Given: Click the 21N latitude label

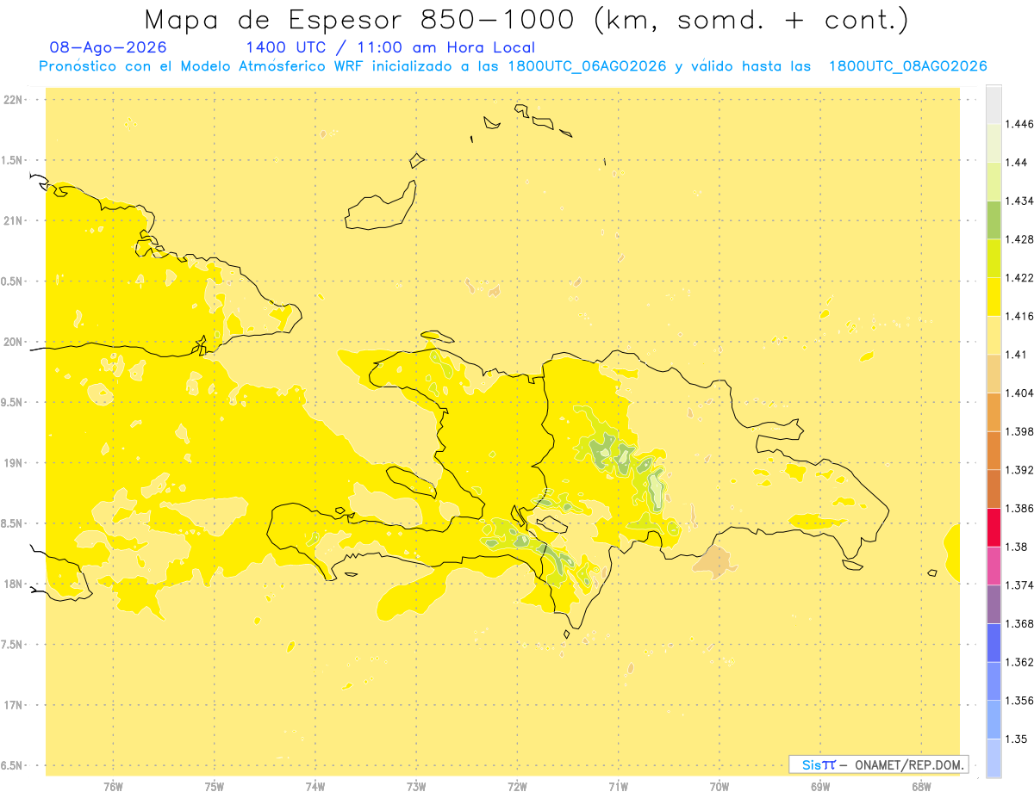Looking at the screenshot, I should [13, 220].
